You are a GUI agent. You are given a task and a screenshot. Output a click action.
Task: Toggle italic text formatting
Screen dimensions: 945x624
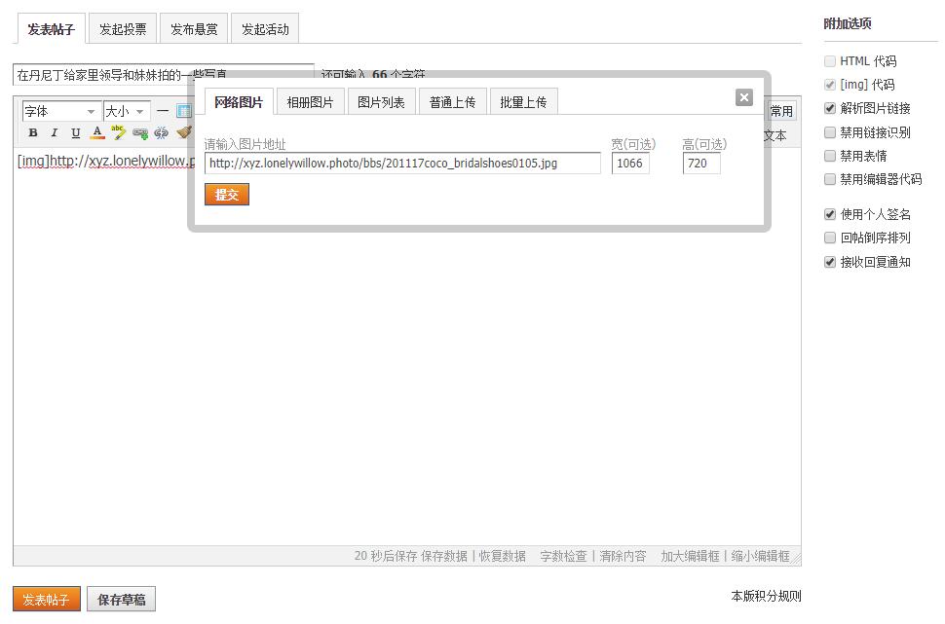click(54, 133)
